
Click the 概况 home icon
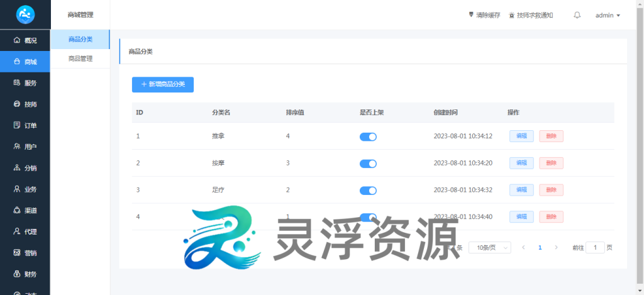pyautogui.click(x=17, y=40)
